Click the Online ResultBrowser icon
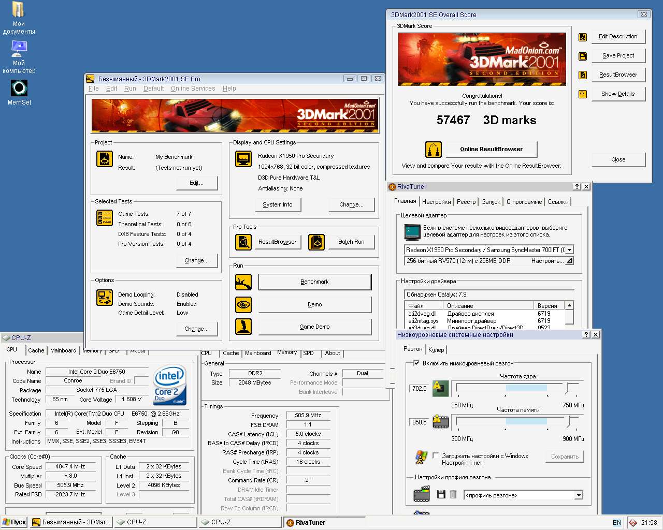The image size is (663, 530). click(434, 150)
